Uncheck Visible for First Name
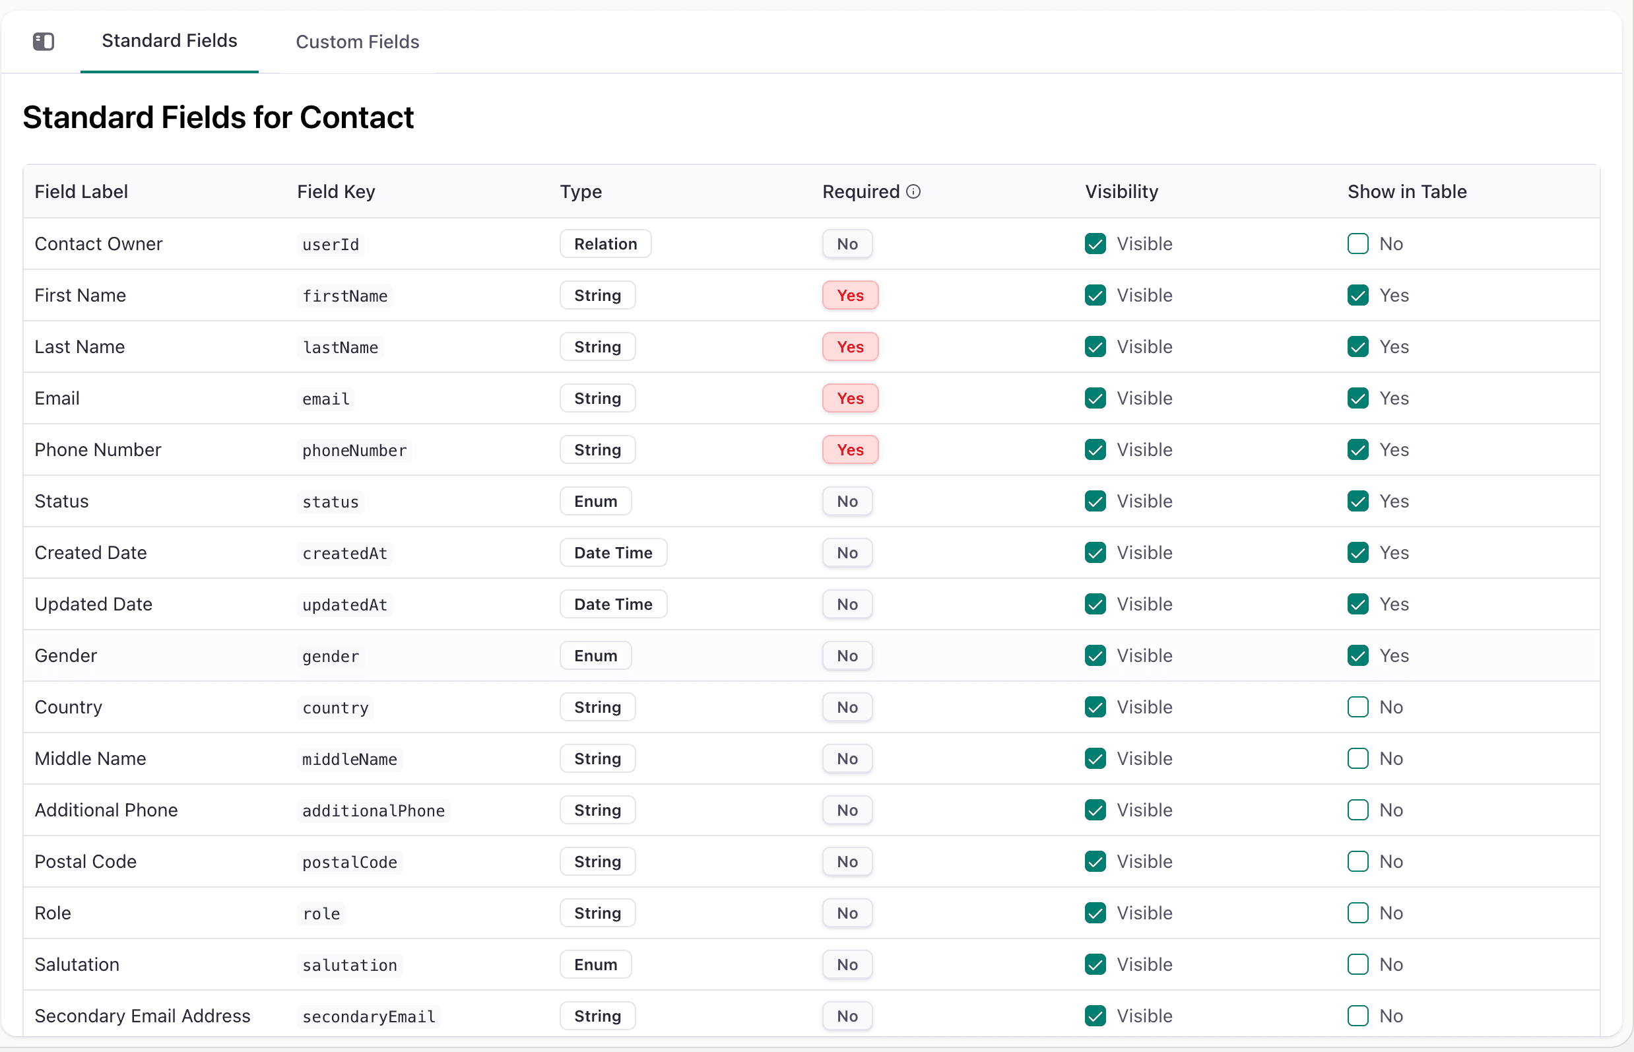Image resolution: width=1634 pixels, height=1052 pixels. point(1095,296)
